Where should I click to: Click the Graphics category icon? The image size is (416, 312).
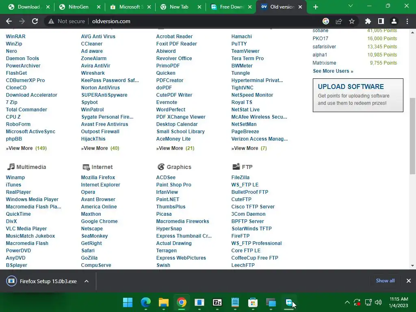[161, 167]
